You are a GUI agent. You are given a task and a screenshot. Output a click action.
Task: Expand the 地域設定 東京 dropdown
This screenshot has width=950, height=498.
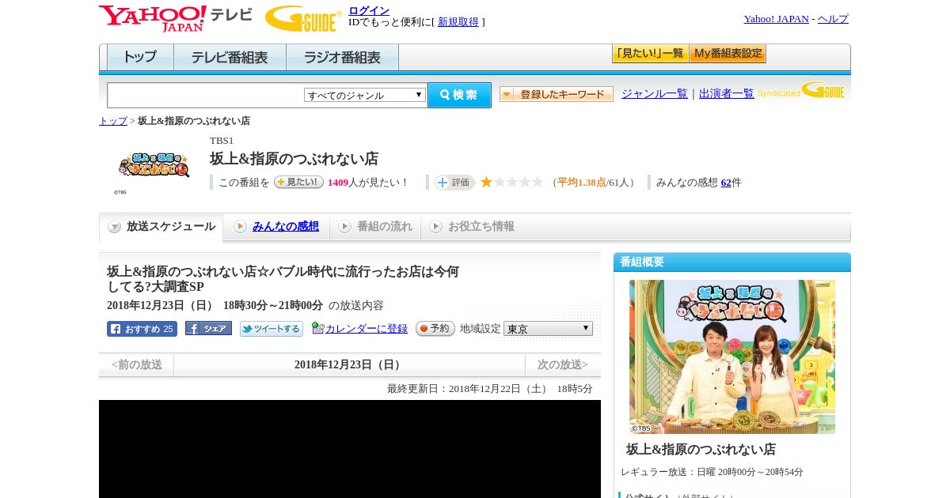(548, 328)
